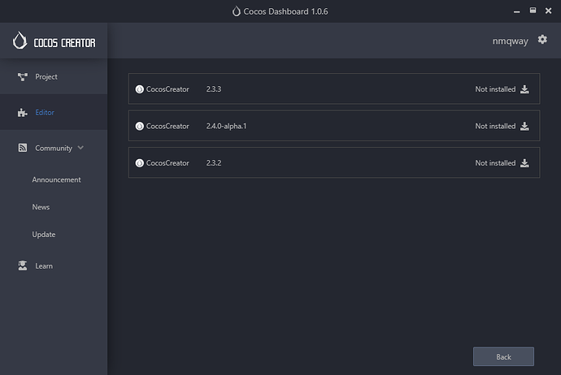Switch to the Editor tab
The height and width of the screenshot is (375, 561).
coord(45,113)
